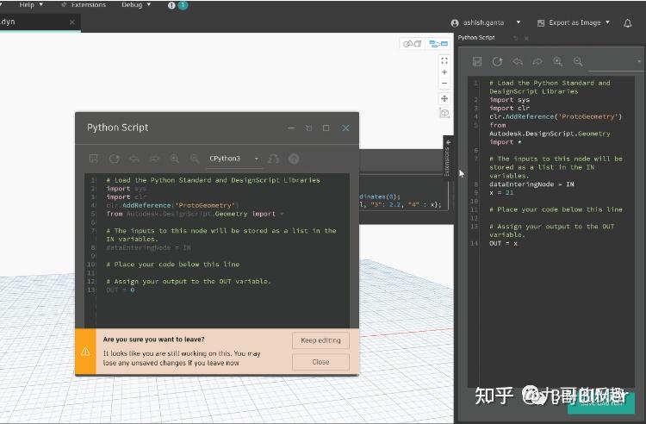
Task: Open the help question-mark icon in the floating editor
Action: [x=294, y=159]
